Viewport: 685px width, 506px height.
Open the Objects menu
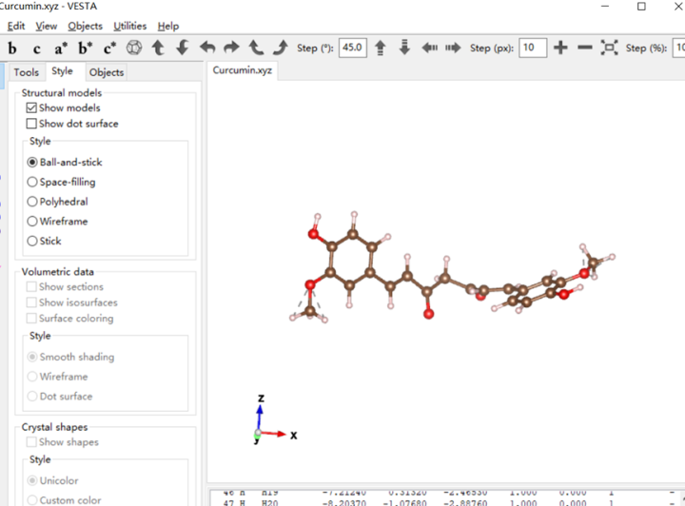[85, 26]
